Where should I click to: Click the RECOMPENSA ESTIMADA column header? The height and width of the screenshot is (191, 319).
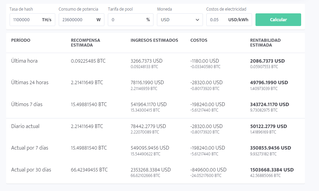point(86,42)
